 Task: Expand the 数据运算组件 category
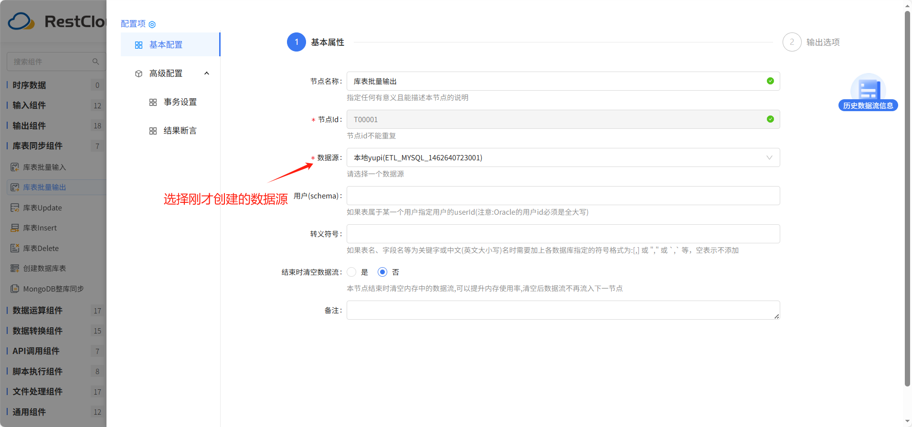click(x=37, y=311)
